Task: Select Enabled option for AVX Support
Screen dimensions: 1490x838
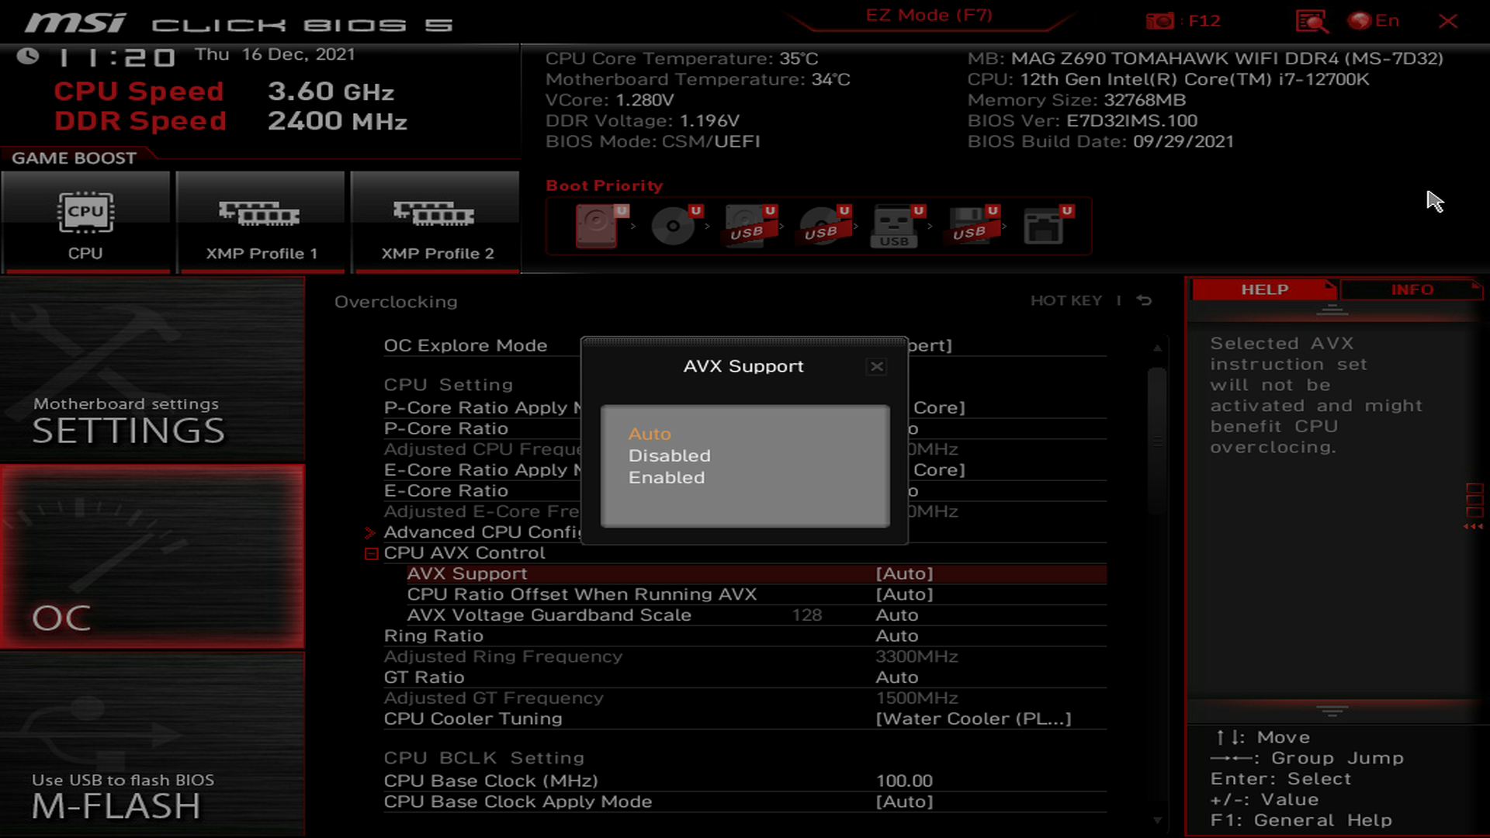Action: (x=666, y=477)
